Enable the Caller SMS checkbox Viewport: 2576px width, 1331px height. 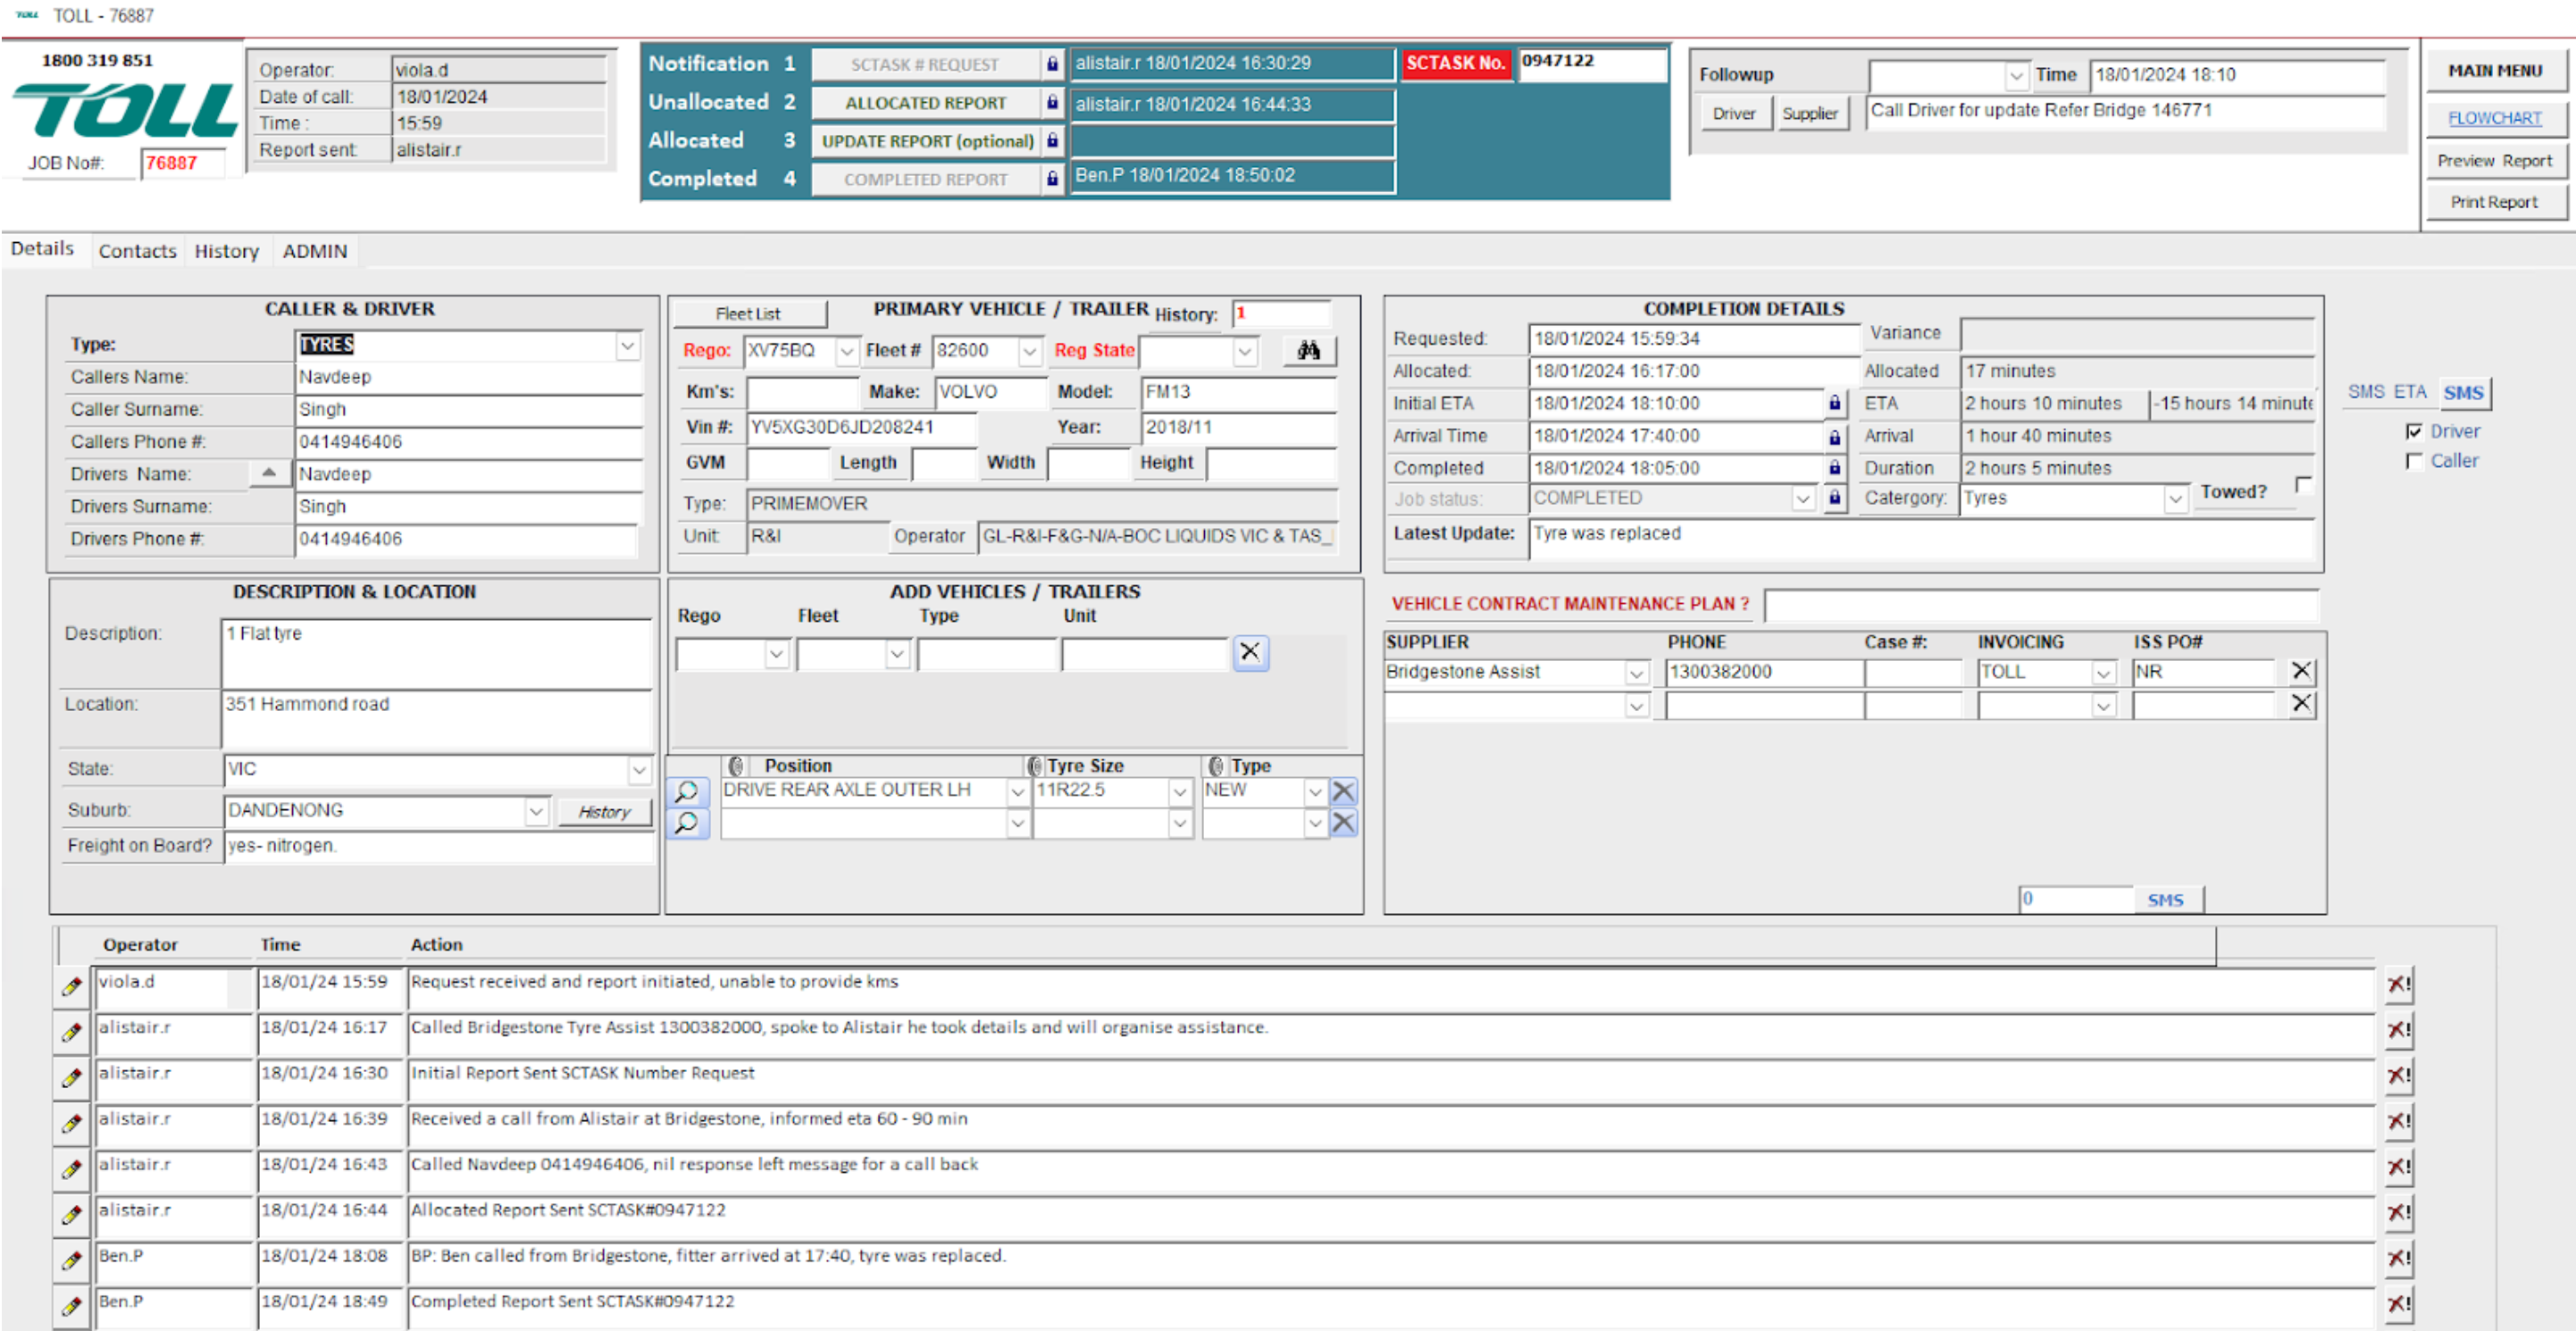[2414, 461]
